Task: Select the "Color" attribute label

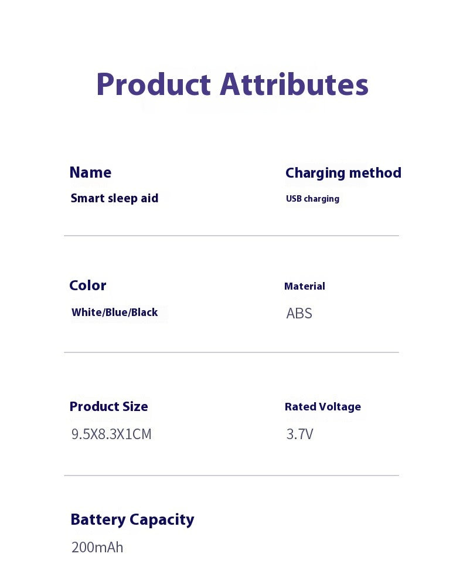Action: [x=88, y=286]
